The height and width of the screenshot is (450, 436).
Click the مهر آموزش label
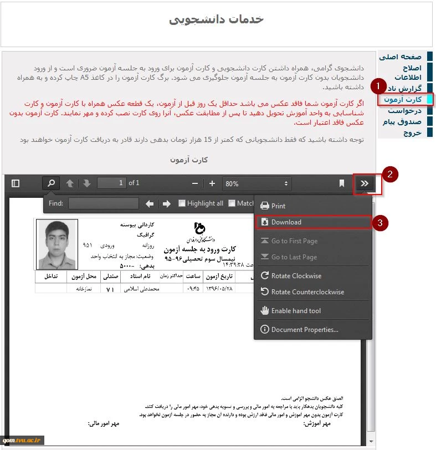pyautogui.click(x=317, y=423)
